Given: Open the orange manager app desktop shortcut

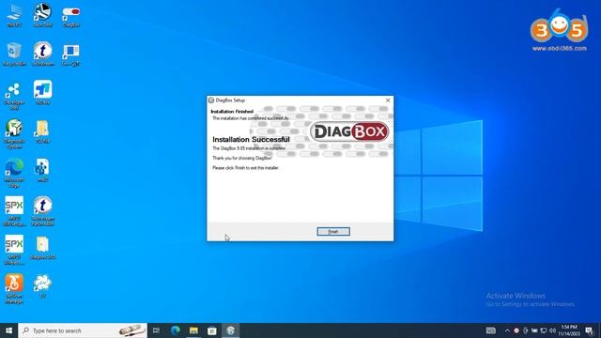Looking at the screenshot, I should pyautogui.click(x=14, y=288).
